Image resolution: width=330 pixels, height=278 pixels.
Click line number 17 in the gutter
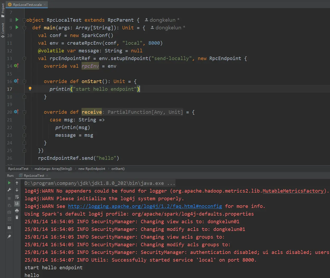click(x=10, y=89)
